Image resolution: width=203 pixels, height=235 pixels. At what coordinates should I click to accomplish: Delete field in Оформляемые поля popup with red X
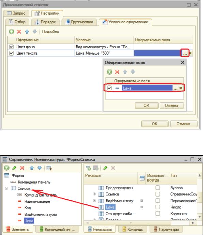pos(117,72)
